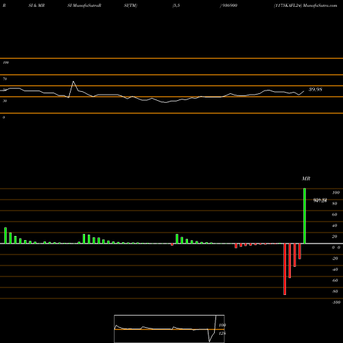Click the longest red MR histogram bar
The height and width of the screenshot is (343, 343).
pos(285,269)
